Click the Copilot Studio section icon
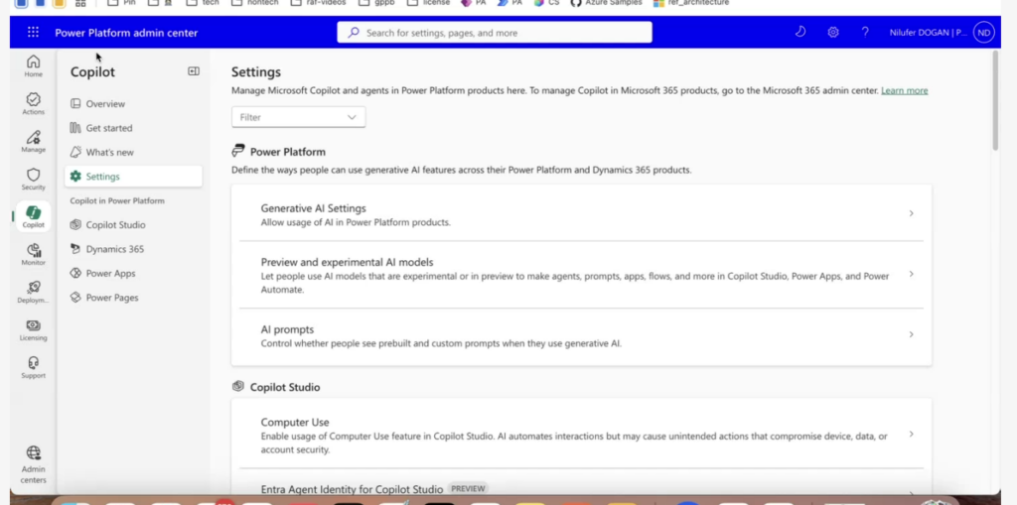This screenshot has height=505, width=1017. (x=238, y=386)
